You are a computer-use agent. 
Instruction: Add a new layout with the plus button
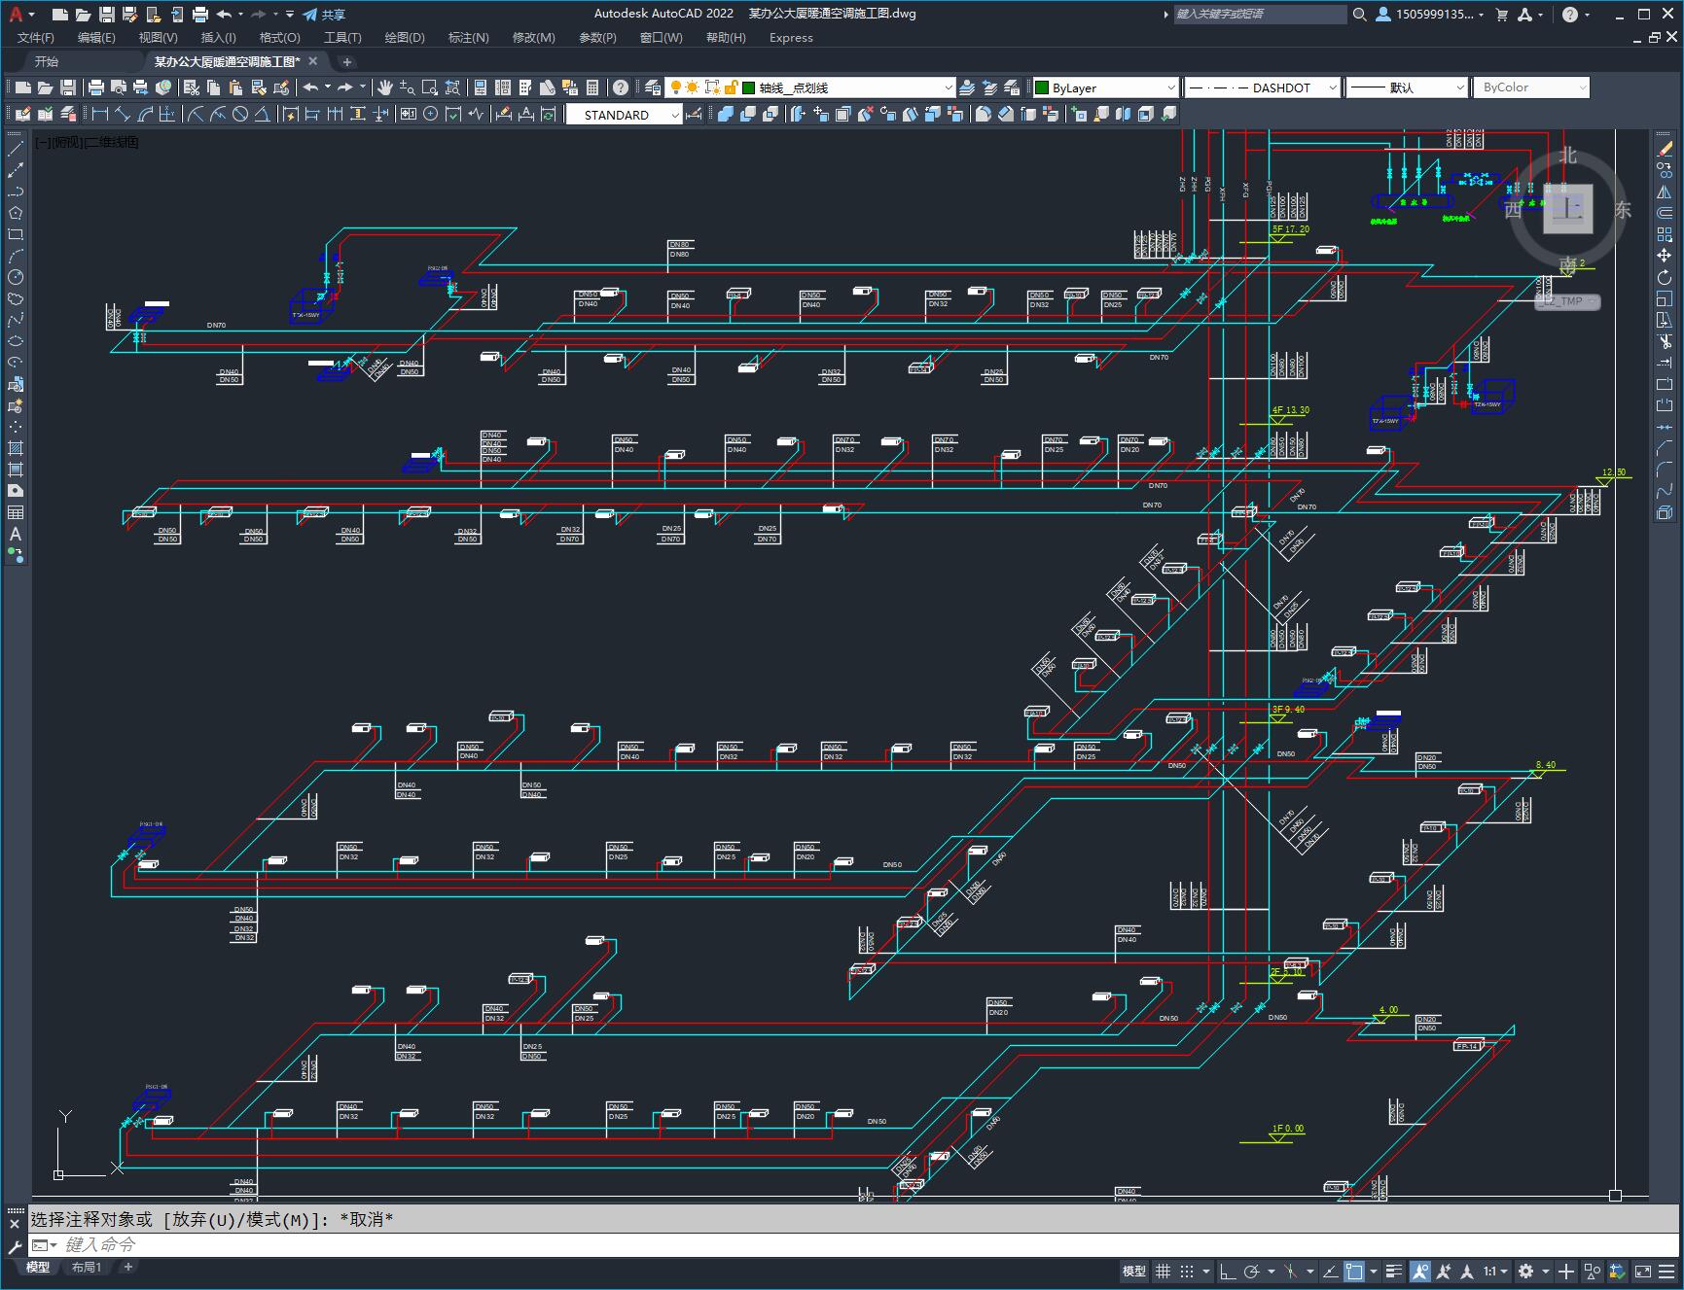[127, 1267]
